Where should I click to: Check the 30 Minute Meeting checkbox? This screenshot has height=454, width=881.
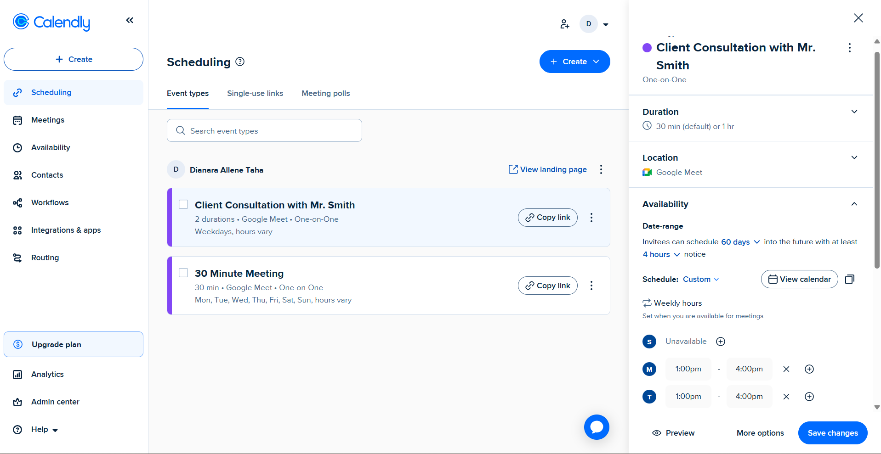coord(183,273)
